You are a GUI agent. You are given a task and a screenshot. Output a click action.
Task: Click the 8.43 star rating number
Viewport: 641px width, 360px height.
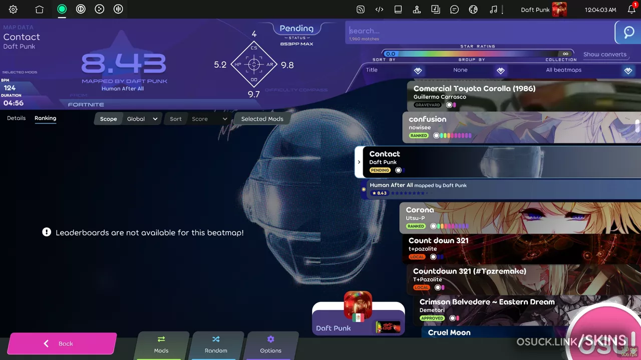124,63
